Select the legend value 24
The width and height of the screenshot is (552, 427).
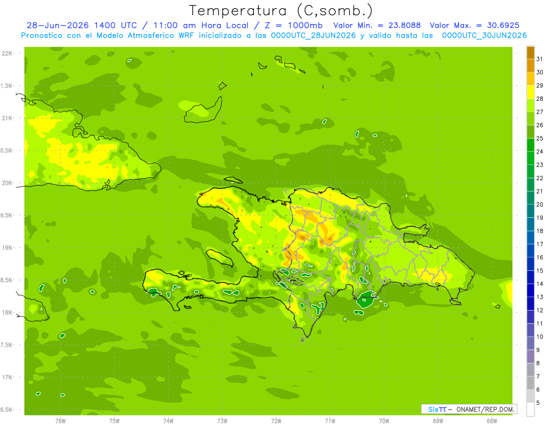click(x=540, y=152)
